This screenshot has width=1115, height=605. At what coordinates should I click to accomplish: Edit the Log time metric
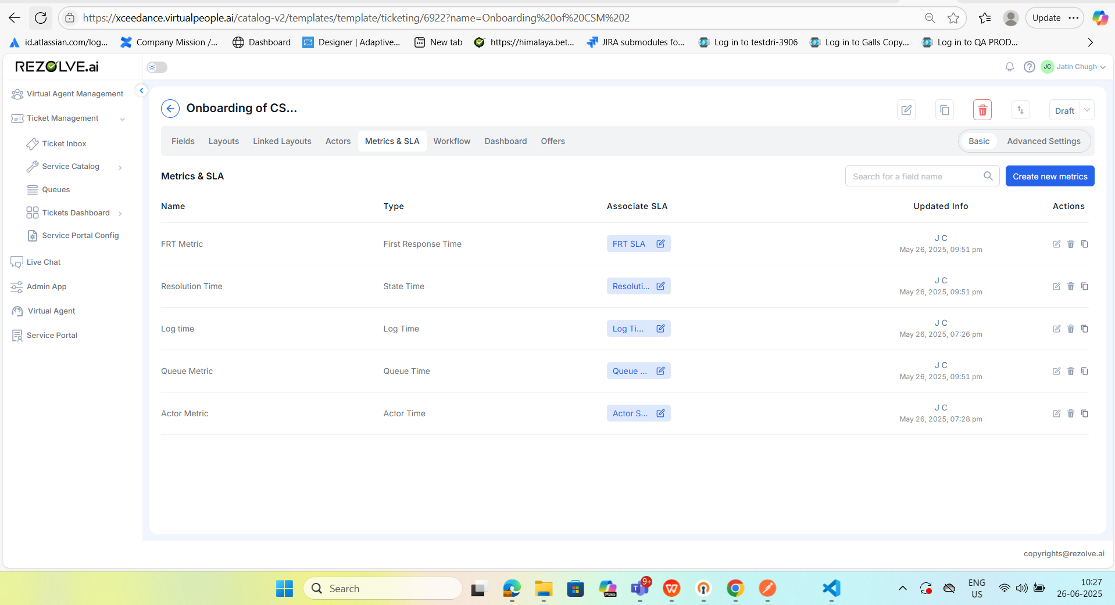(x=1056, y=329)
